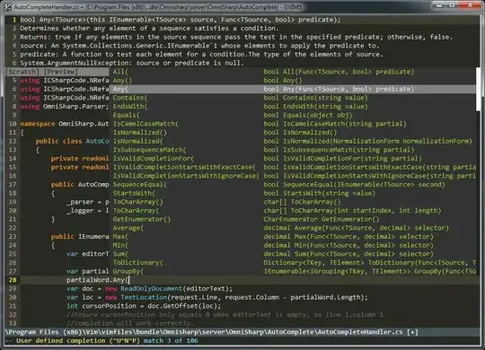485x350 pixels.
Task: Click the completion popup scrollbar thumb
Action: click(x=478, y=89)
